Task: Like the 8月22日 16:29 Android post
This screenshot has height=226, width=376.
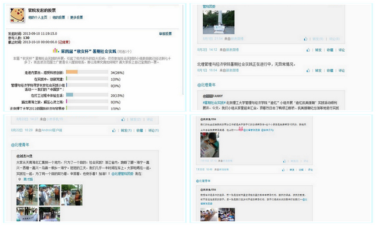Action: pyautogui.click(x=114, y=131)
